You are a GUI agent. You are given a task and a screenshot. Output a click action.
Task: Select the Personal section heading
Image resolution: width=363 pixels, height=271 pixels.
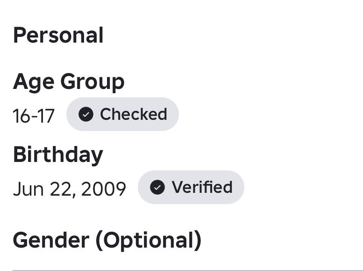[58, 36]
